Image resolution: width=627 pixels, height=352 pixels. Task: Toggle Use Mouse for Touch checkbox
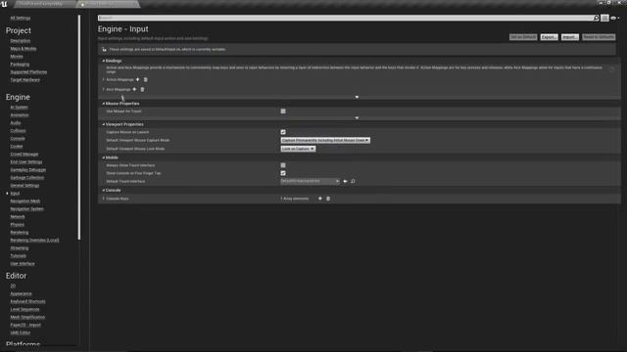click(283, 110)
